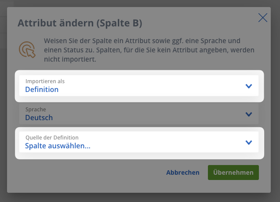Viewport: 280px width, 202px height.
Task: Confirm with the Übernehmen button
Action: pyautogui.click(x=233, y=173)
